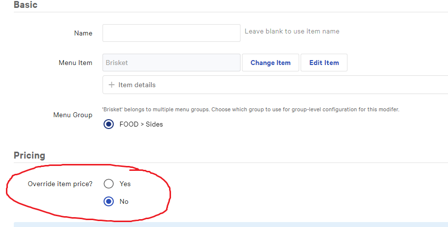Select the FOOD > Sides radio button

[109, 124]
